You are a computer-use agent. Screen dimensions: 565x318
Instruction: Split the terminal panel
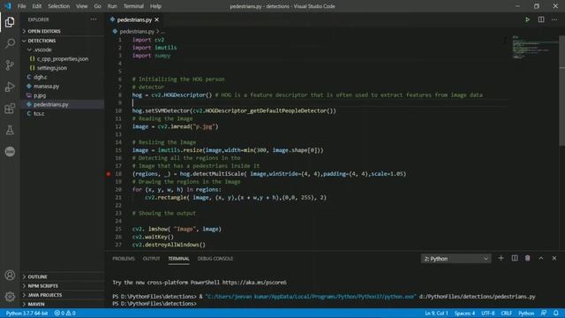(515, 258)
